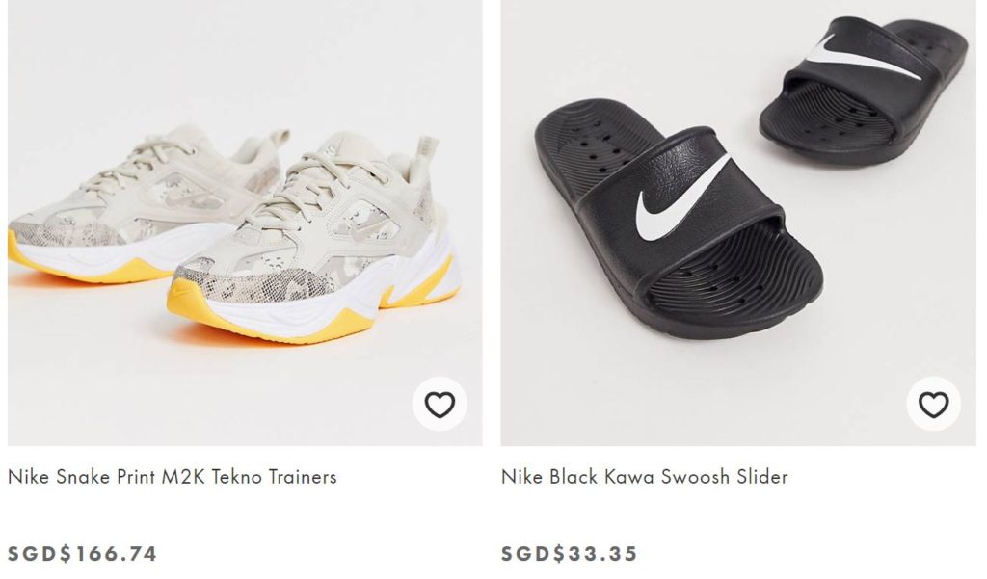Open the Nike Snake Print M2K Tekno Trainers link
The height and width of the screenshot is (579, 987).
click(173, 476)
